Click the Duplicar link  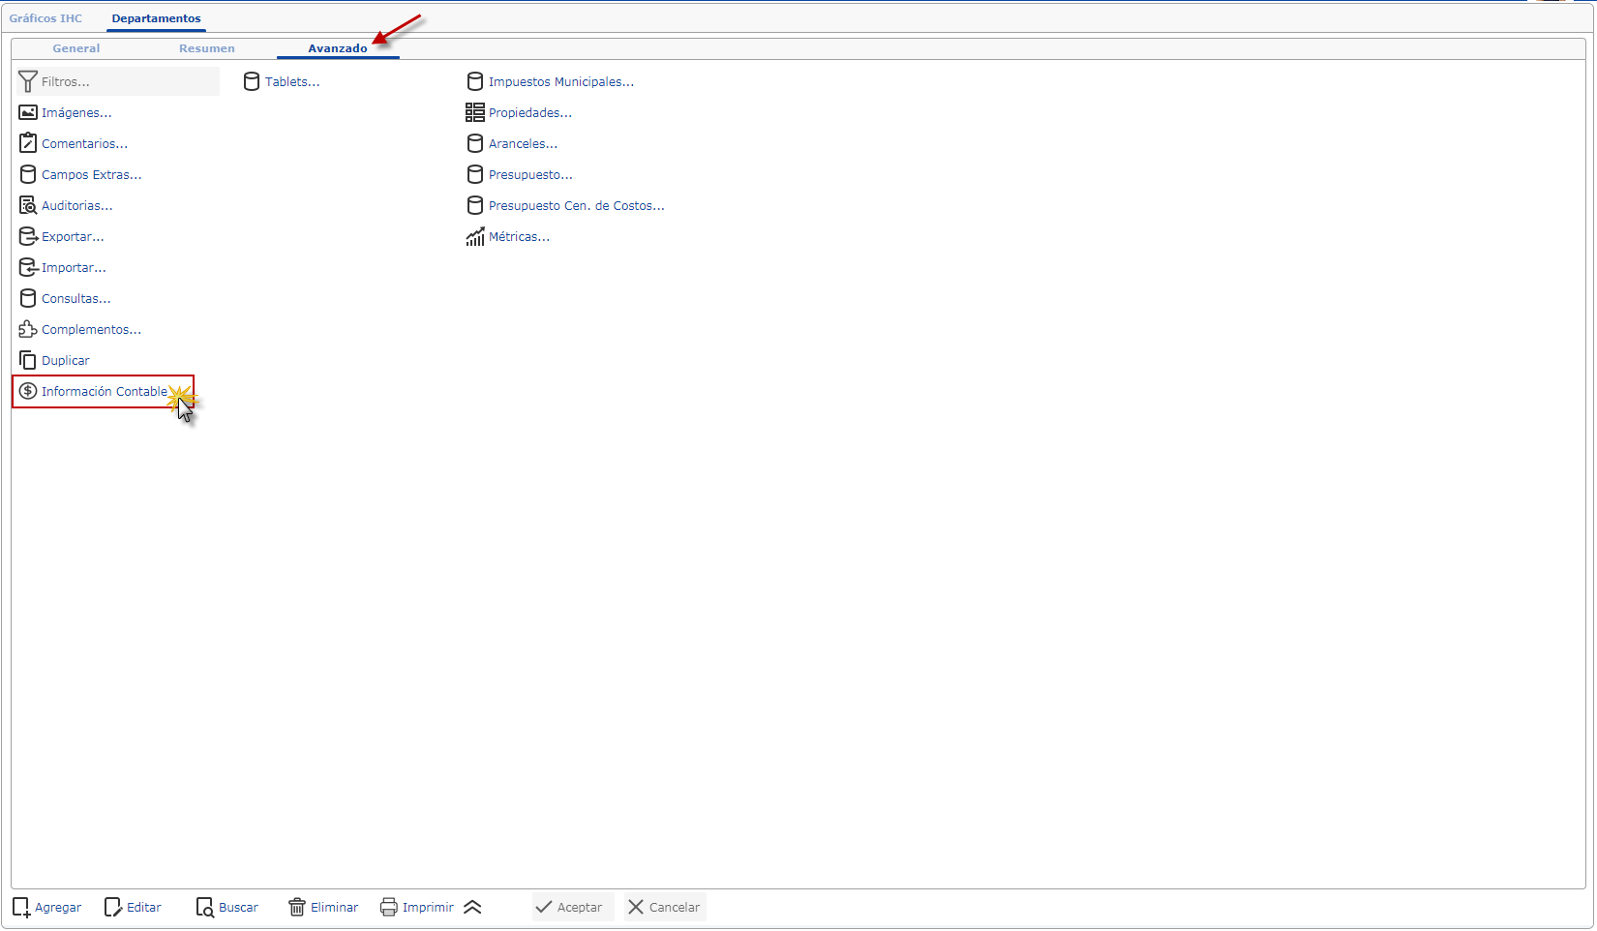pyautogui.click(x=66, y=361)
